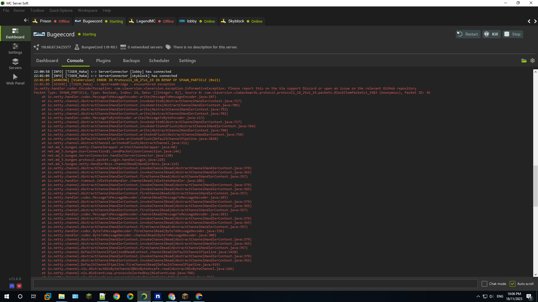538x302 pixels.
Task: Open the Web Panel sidebar item
Action: click(x=15, y=79)
